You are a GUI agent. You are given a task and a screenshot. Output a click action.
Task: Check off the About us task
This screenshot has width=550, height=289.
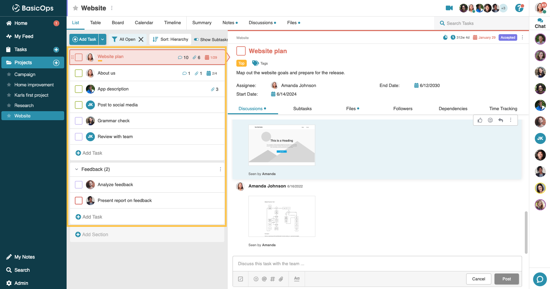click(x=79, y=73)
